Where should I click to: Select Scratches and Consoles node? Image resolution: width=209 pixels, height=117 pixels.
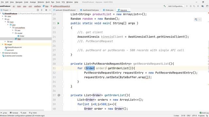point(12,56)
